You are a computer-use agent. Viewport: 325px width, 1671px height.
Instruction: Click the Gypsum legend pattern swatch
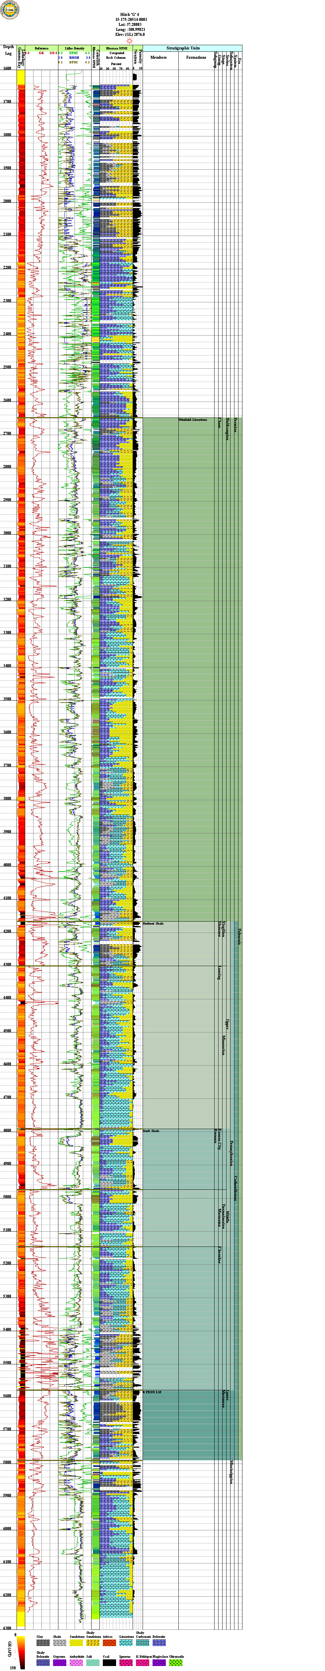[x=60, y=1663]
